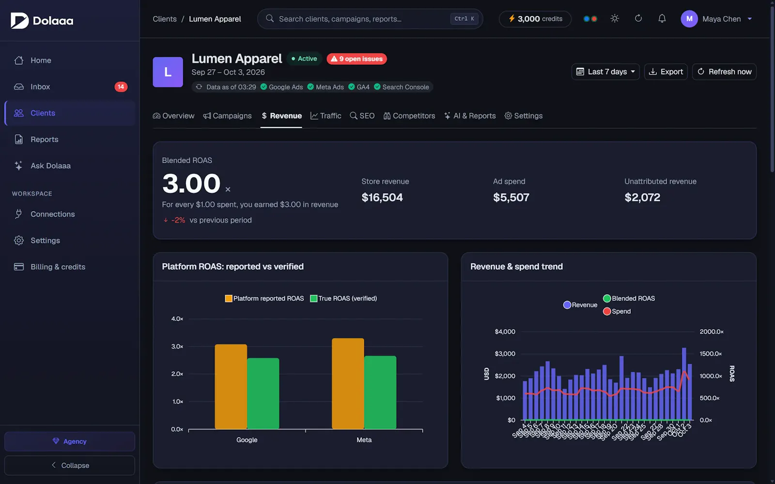Viewport: 775px width, 484px height.
Task: Open the SEO tab
Action: coord(362,116)
